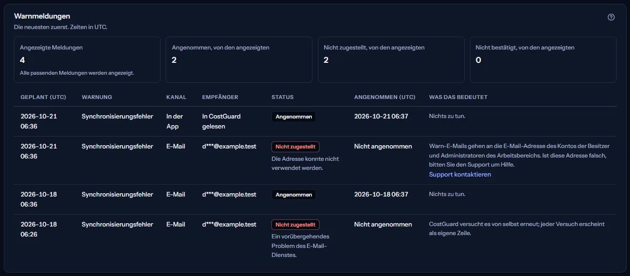Click the In der App channel cell
Image resolution: width=630 pixels, height=276 pixels.
[x=175, y=121]
